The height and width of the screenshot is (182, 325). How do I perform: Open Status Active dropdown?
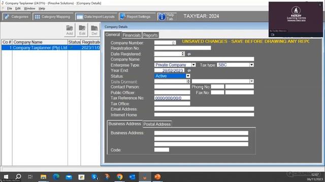pyautogui.click(x=188, y=76)
